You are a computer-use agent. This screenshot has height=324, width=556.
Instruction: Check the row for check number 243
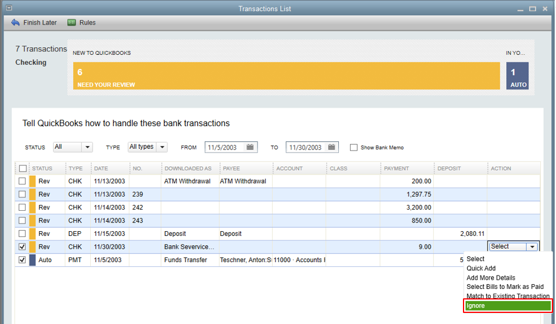coord(22,220)
